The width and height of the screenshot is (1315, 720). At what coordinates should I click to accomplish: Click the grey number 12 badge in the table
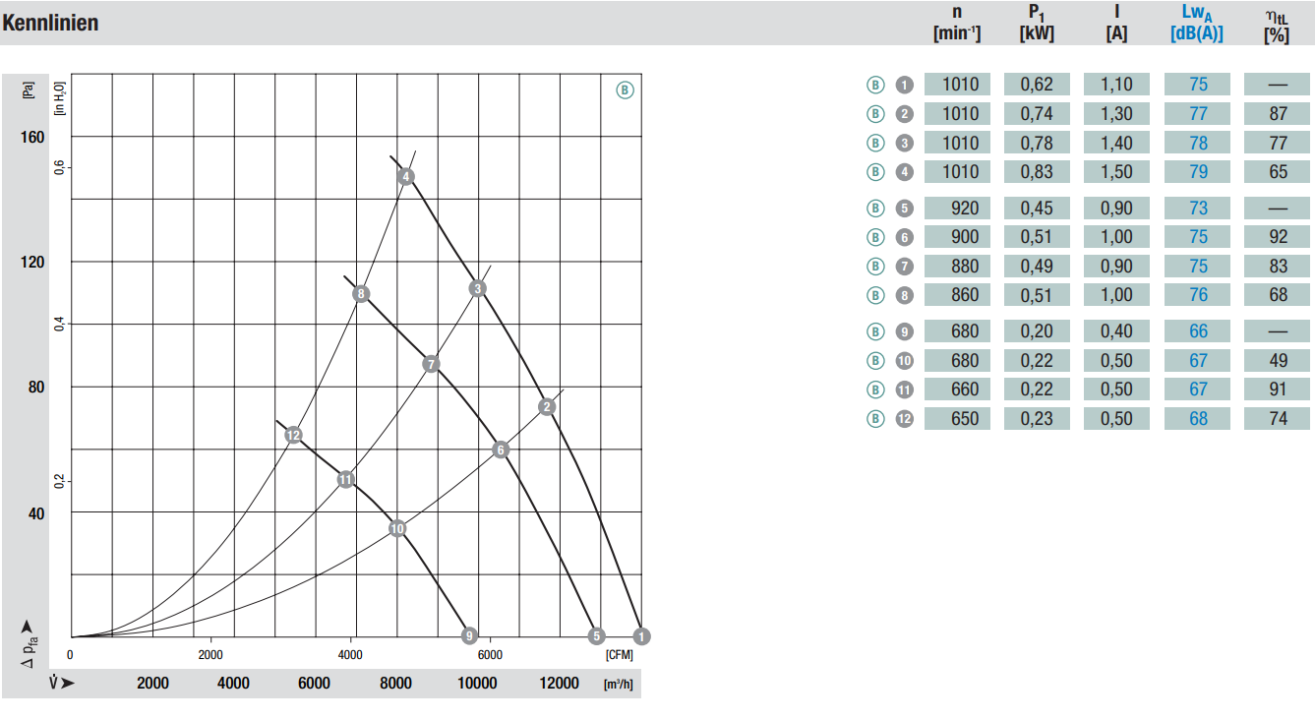point(905,418)
